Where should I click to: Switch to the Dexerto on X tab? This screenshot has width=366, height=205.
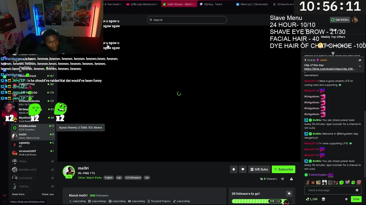pyautogui.click(x=283, y=4)
